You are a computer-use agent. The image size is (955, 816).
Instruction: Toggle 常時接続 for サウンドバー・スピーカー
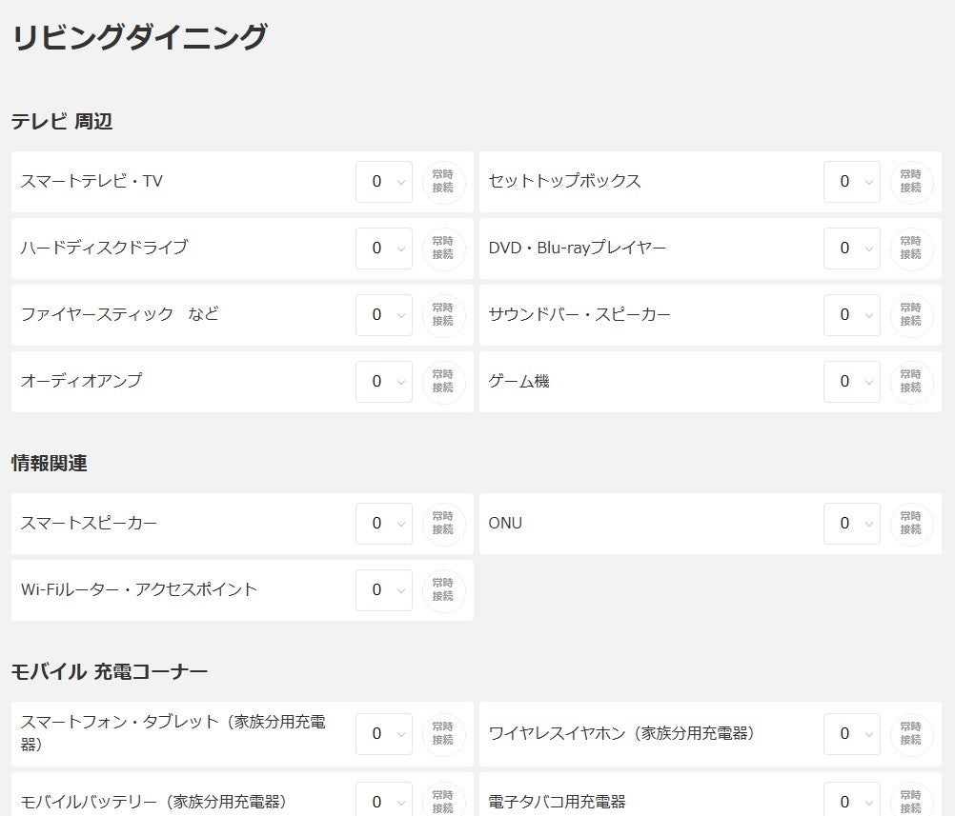point(911,315)
